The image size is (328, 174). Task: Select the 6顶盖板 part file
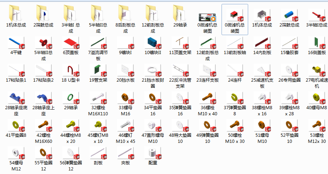[71, 46]
